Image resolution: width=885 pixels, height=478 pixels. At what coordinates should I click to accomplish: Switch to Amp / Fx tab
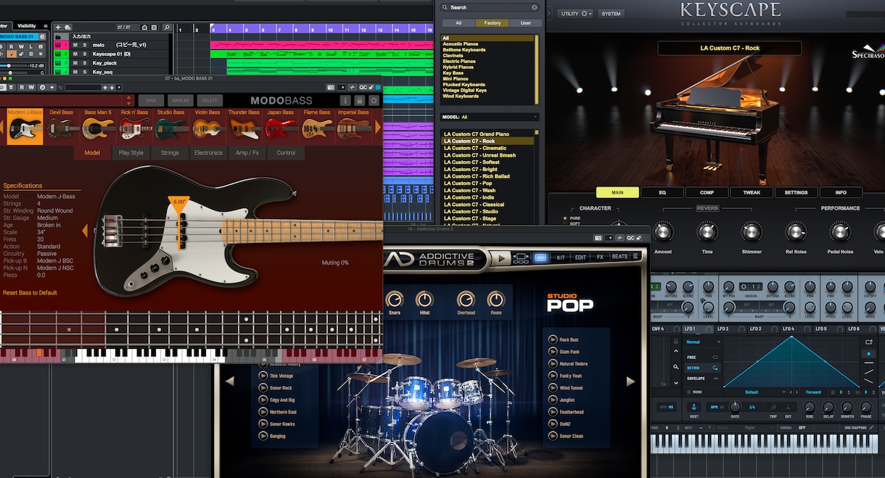247,153
